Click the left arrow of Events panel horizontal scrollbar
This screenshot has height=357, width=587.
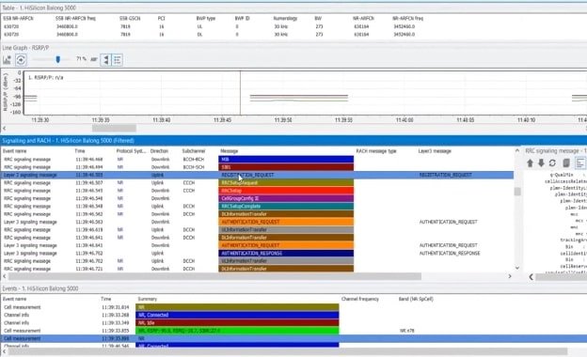(4, 351)
